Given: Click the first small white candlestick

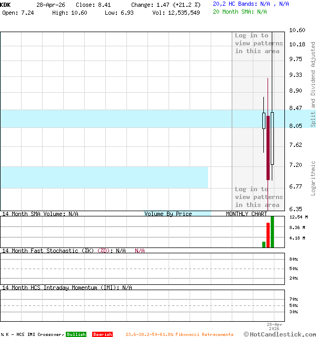Looking at the screenshot, I should [x=264, y=121].
